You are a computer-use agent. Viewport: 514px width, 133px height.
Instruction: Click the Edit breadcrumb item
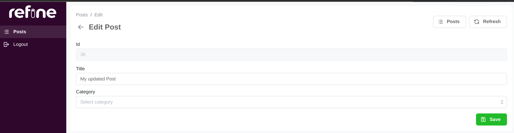click(x=98, y=15)
